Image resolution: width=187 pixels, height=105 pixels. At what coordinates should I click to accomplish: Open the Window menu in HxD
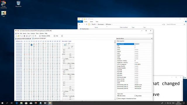pyautogui.click(x=41, y=34)
